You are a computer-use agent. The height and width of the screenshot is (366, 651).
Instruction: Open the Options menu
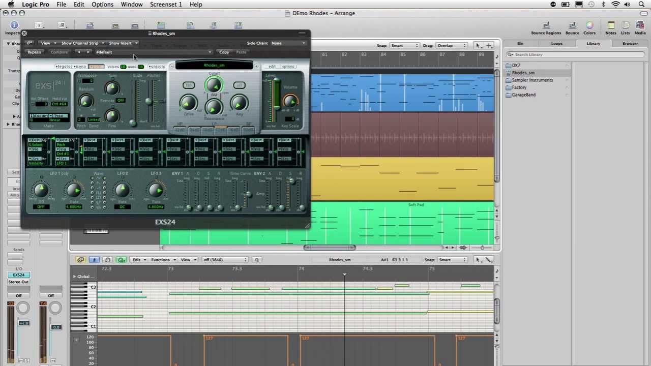click(x=102, y=5)
